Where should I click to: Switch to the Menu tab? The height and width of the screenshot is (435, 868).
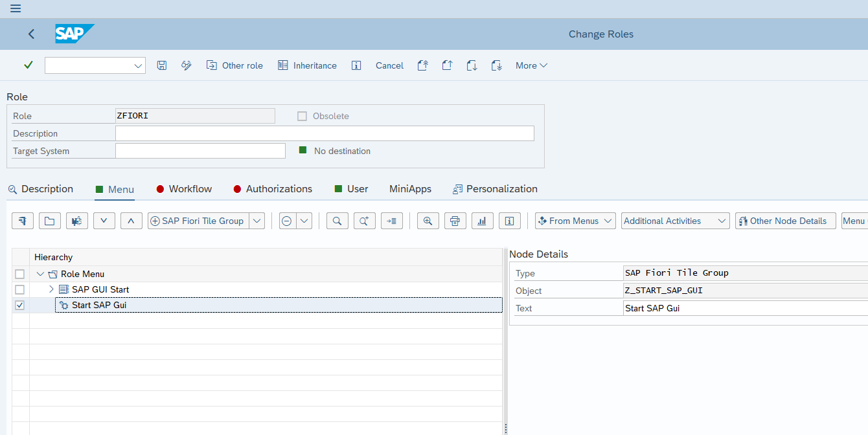(115, 189)
